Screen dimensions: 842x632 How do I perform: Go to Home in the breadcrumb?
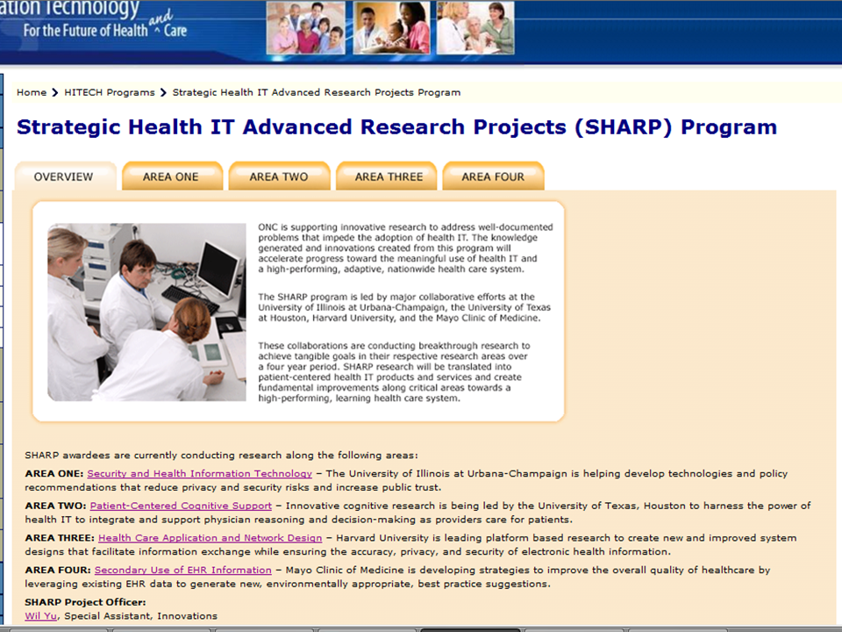click(x=32, y=92)
